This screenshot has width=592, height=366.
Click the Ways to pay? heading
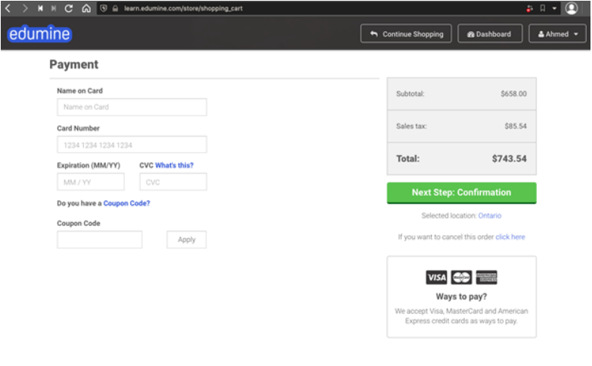pyautogui.click(x=461, y=296)
